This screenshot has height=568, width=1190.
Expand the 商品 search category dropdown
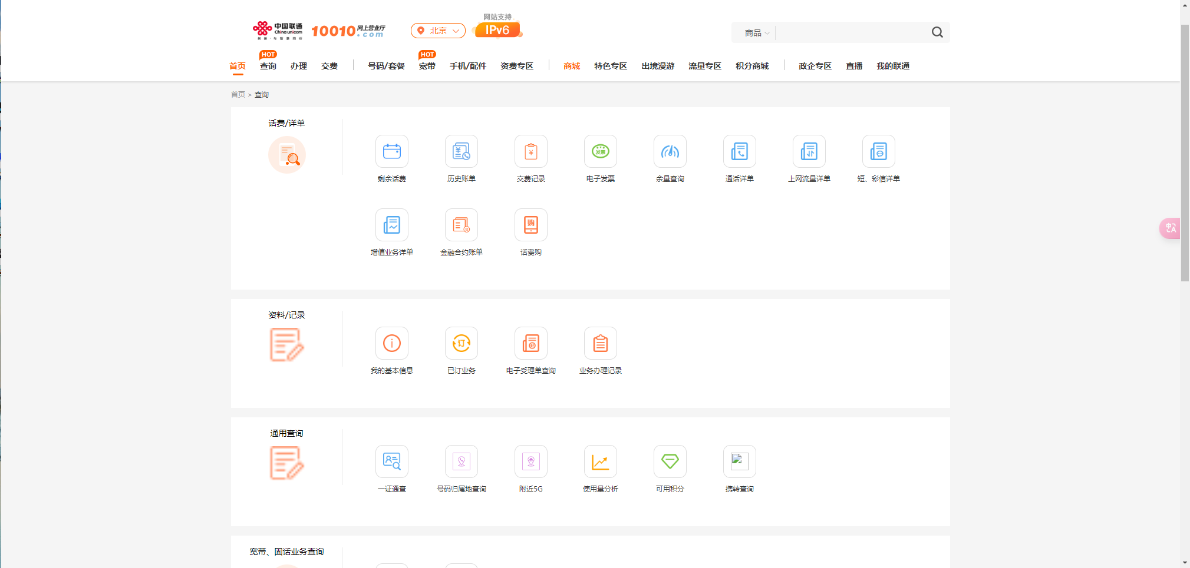tap(757, 33)
